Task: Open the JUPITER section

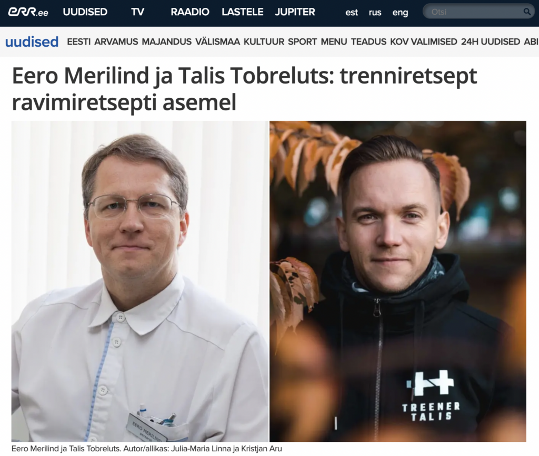Action: [x=295, y=12]
